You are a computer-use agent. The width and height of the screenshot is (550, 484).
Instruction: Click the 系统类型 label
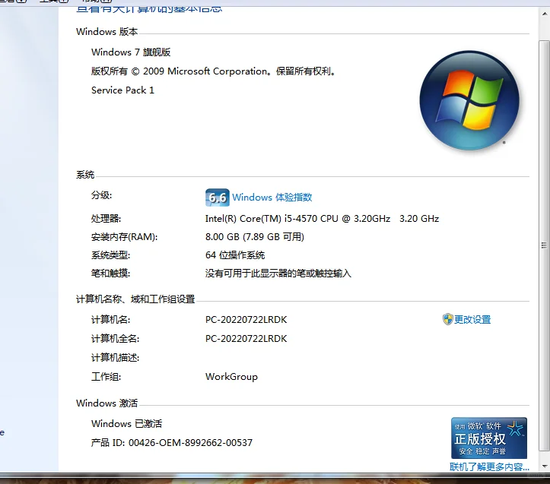(110, 255)
